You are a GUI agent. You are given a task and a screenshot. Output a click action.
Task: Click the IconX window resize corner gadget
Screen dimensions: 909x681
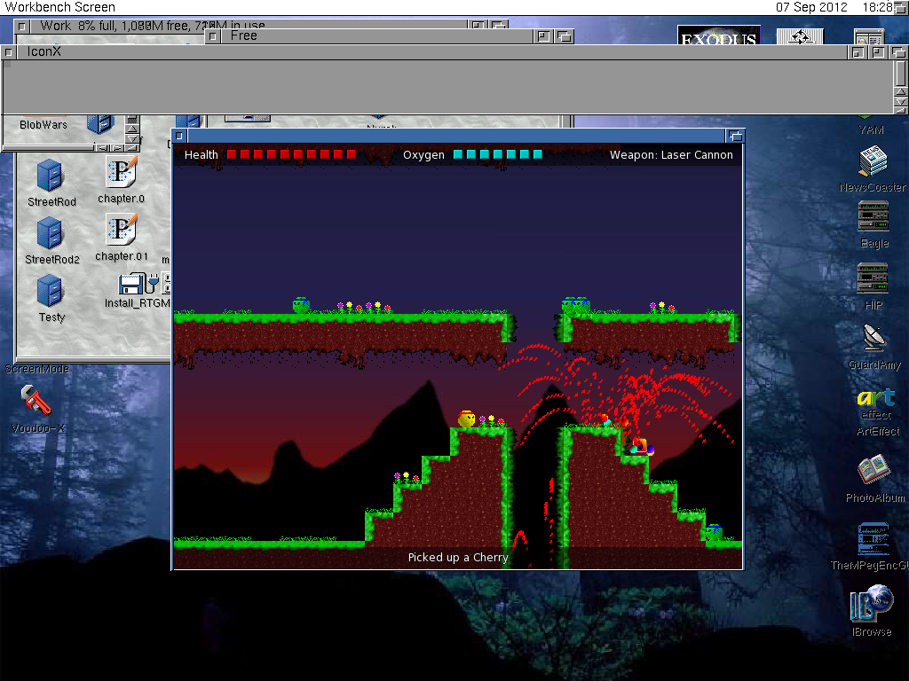click(900, 110)
